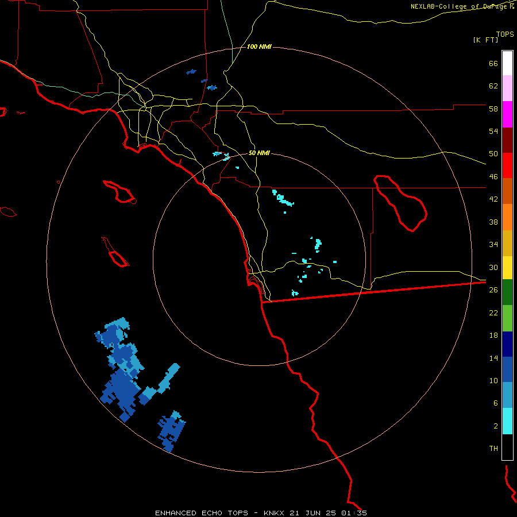The image size is (517, 517).
Task: Click the legend value "42"
Action: [493, 199]
